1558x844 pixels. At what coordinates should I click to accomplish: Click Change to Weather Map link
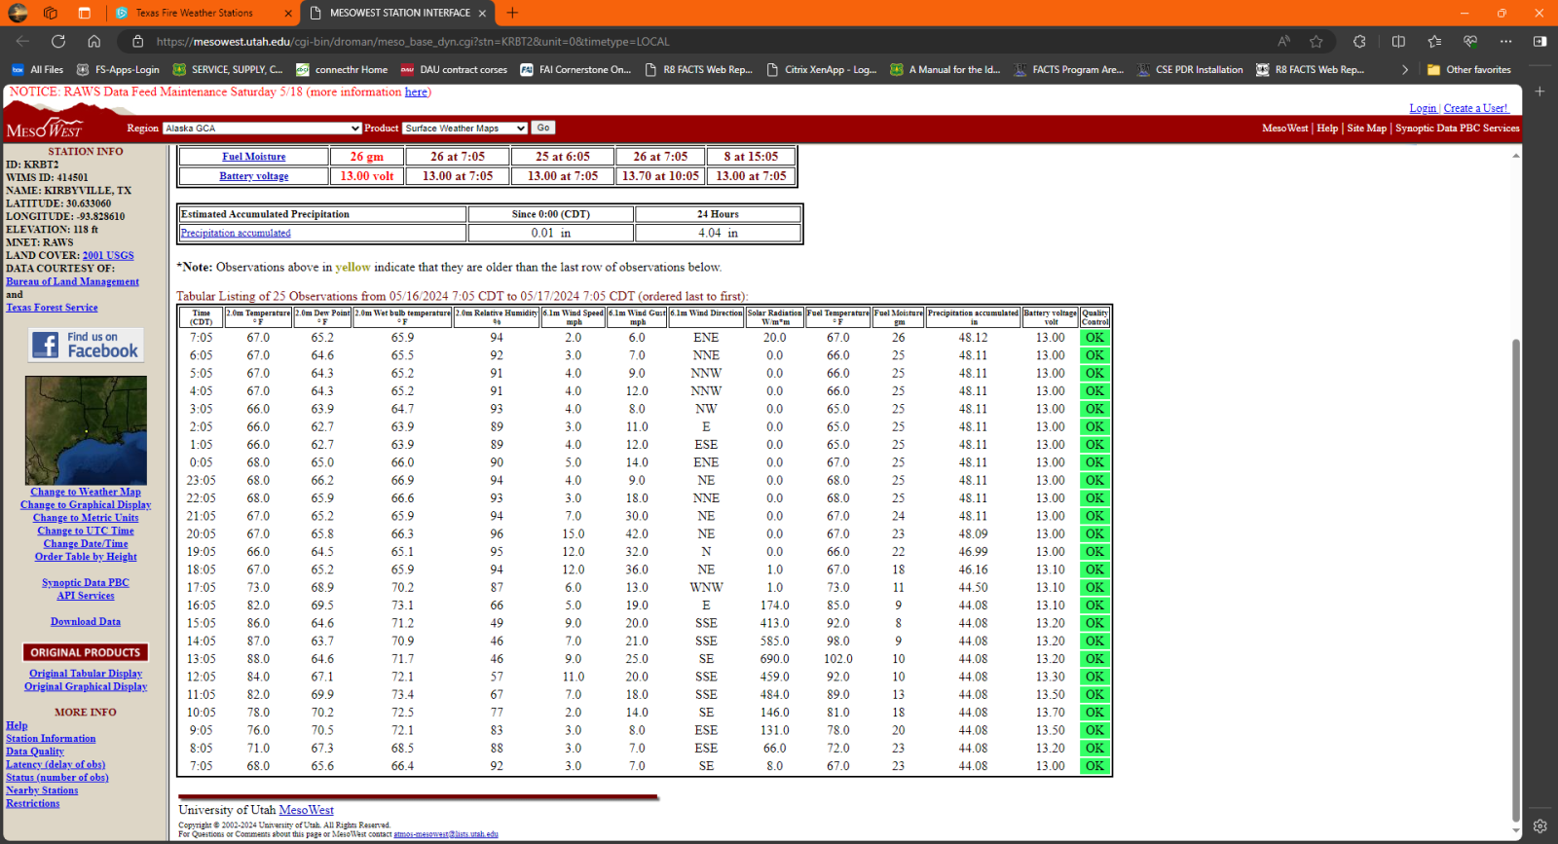(x=86, y=492)
